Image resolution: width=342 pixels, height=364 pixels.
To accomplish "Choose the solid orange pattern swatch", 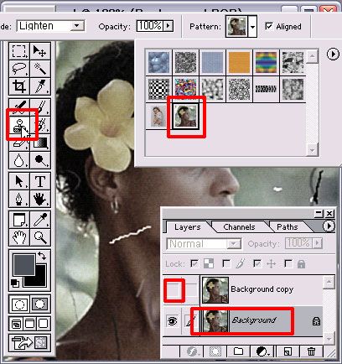I will (239, 62).
